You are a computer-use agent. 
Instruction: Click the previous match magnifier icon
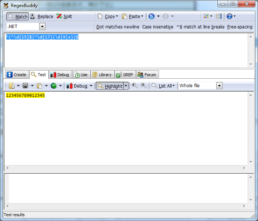[x=135, y=86]
